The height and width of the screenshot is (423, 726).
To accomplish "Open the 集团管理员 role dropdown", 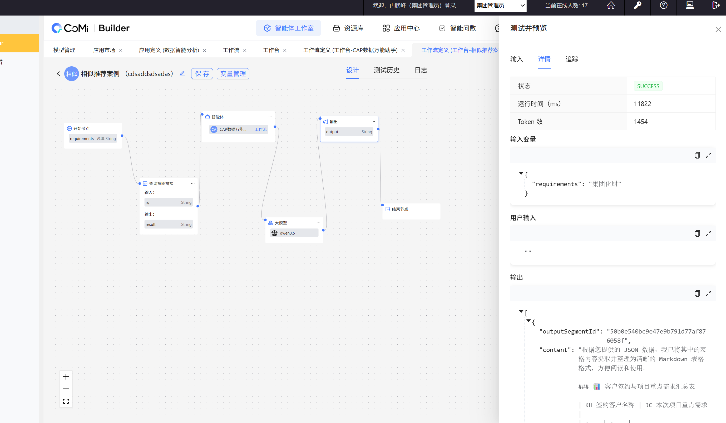I will (x=500, y=6).
